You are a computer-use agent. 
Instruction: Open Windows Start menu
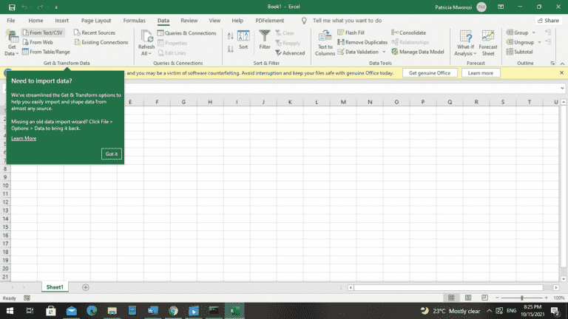pos(10,311)
